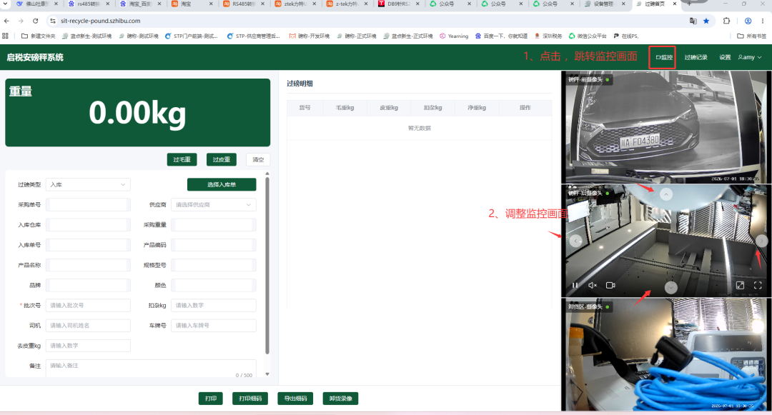Open the 过磅记录 weighing records page
Viewport: 772px width, 415px height.
[x=696, y=57]
